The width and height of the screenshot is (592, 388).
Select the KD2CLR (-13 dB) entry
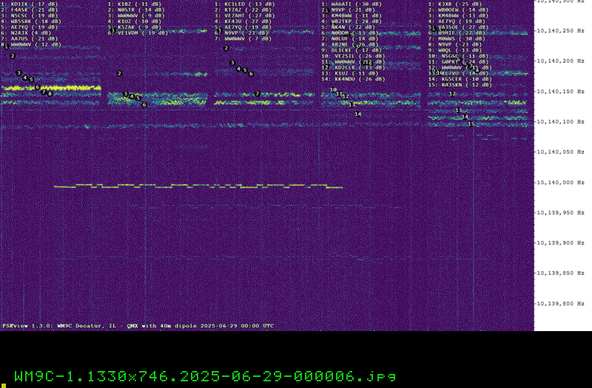(x=354, y=67)
